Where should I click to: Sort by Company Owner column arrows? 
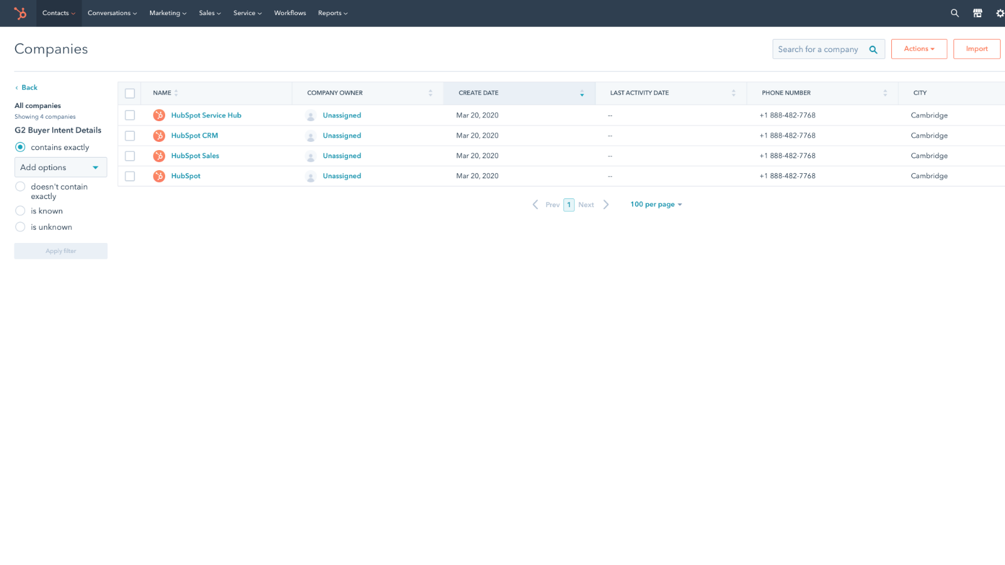tap(430, 93)
